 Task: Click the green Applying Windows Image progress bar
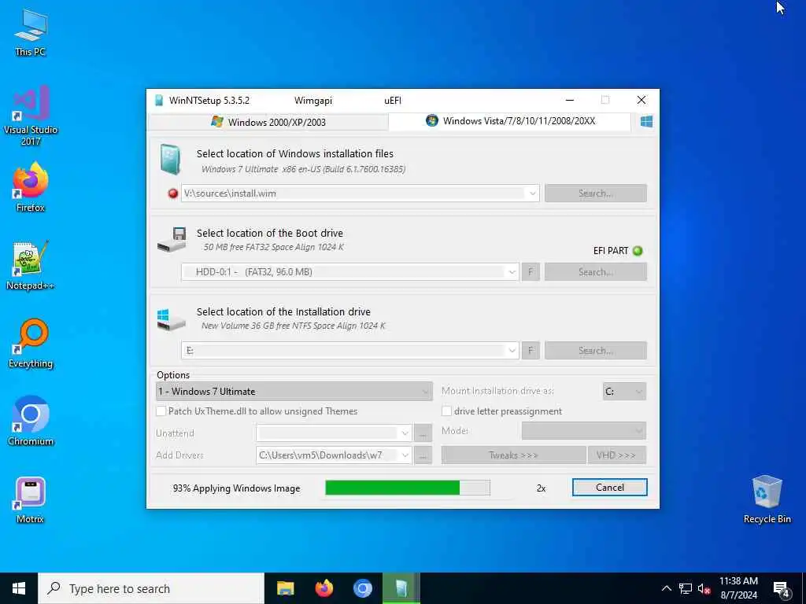[408, 488]
